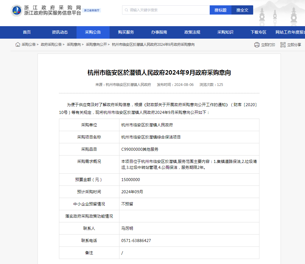Click the view count 浏览次数：125
The height and width of the screenshot is (264, 305).
tap(211, 85)
